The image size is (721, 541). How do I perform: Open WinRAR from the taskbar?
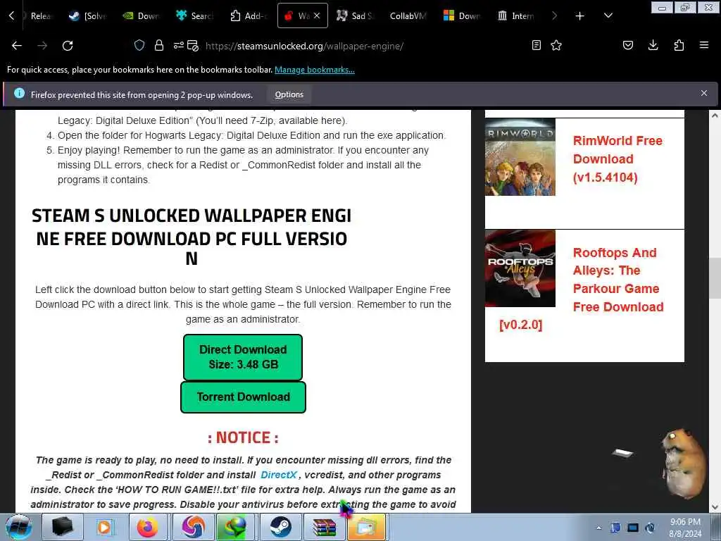point(324,527)
